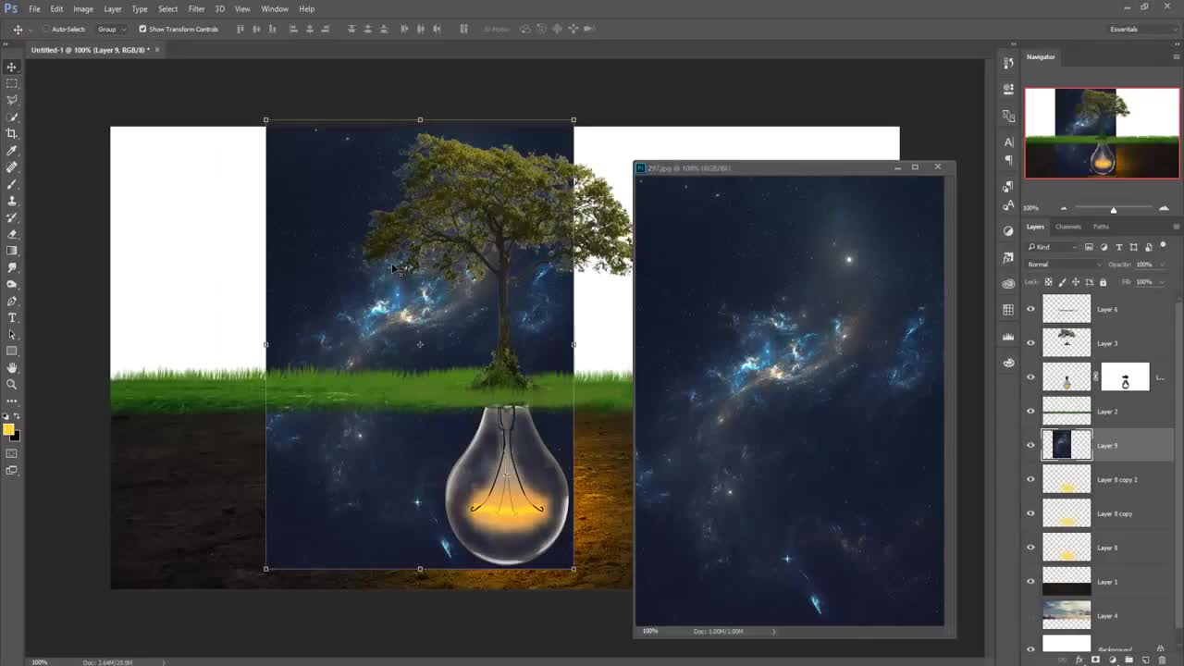Toggle visibility of Layer 8 copy 2
The image size is (1184, 666).
tap(1030, 479)
